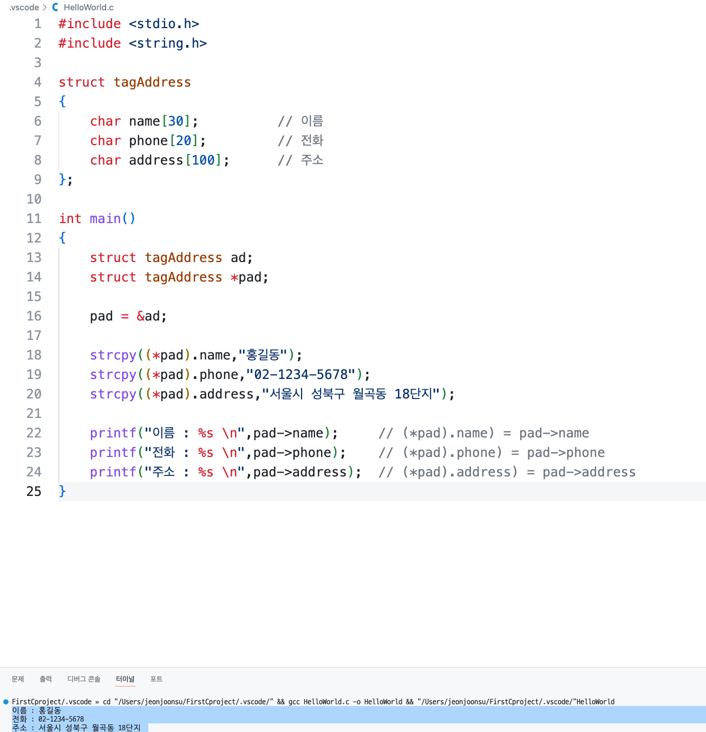
Task: Click the blue terminal command status dot
Action: click(6, 702)
